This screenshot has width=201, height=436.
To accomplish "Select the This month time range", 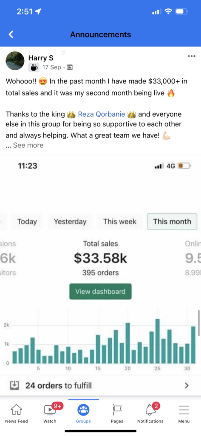I will pyautogui.click(x=172, y=221).
